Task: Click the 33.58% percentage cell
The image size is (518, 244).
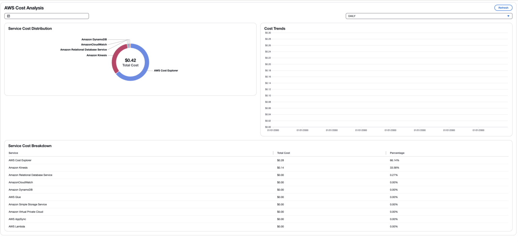Action: (x=395, y=168)
